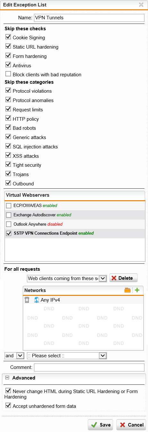Add a network with green plus icon
Viewport: 148px width, 432px height.
tap(137, 290)
